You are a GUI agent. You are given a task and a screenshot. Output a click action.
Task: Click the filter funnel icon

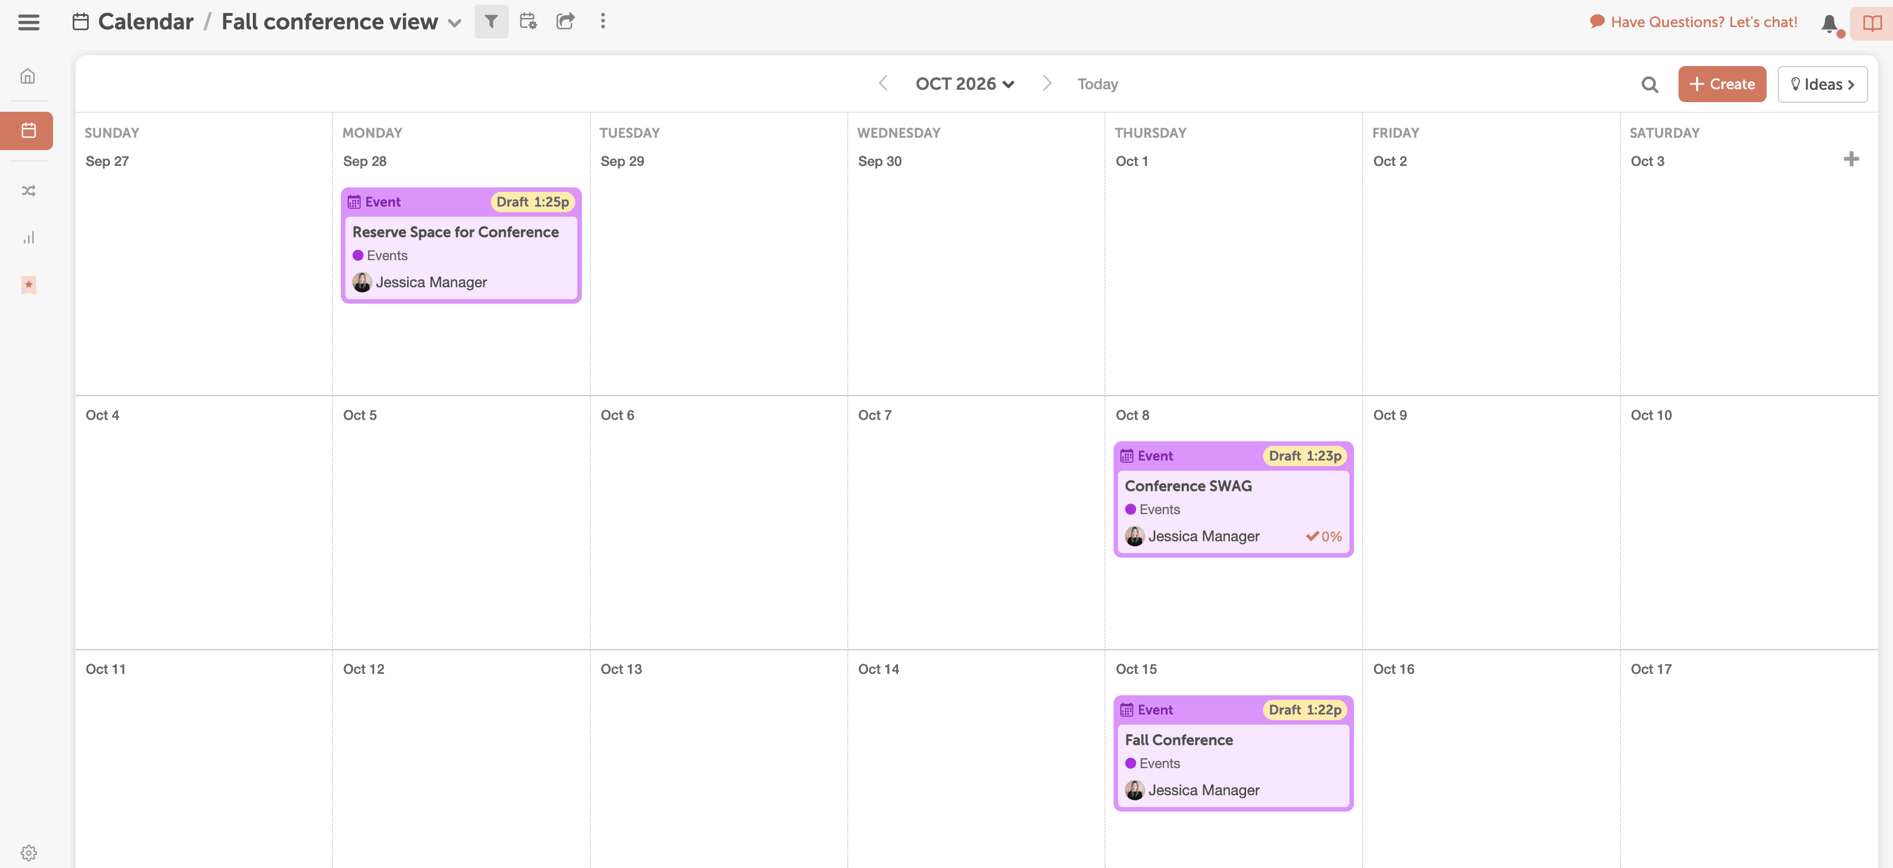[x=491, y=21]
